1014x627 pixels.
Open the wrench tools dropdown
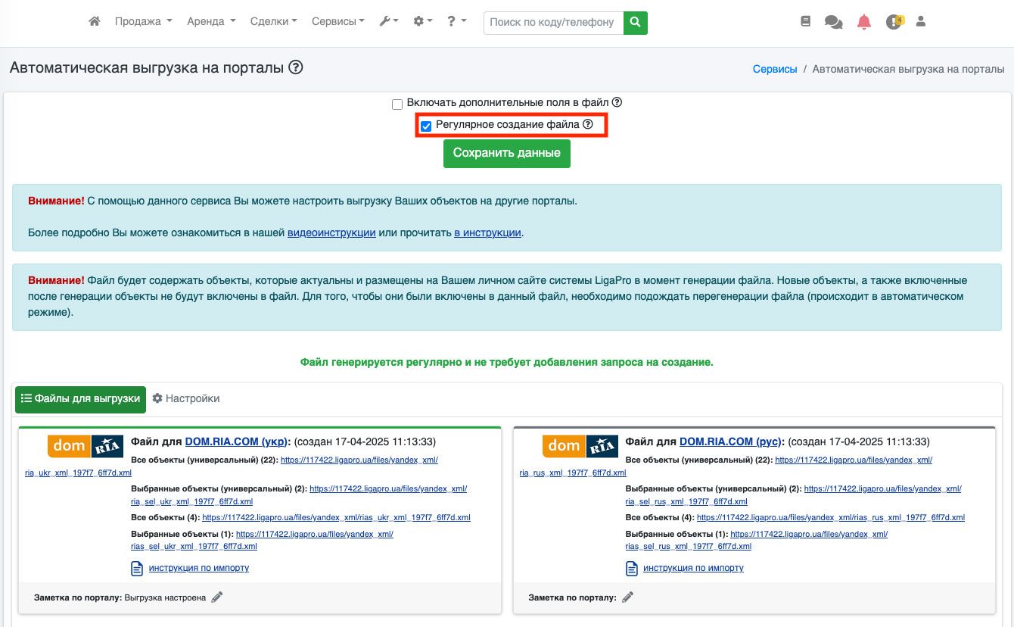point(388,22)
